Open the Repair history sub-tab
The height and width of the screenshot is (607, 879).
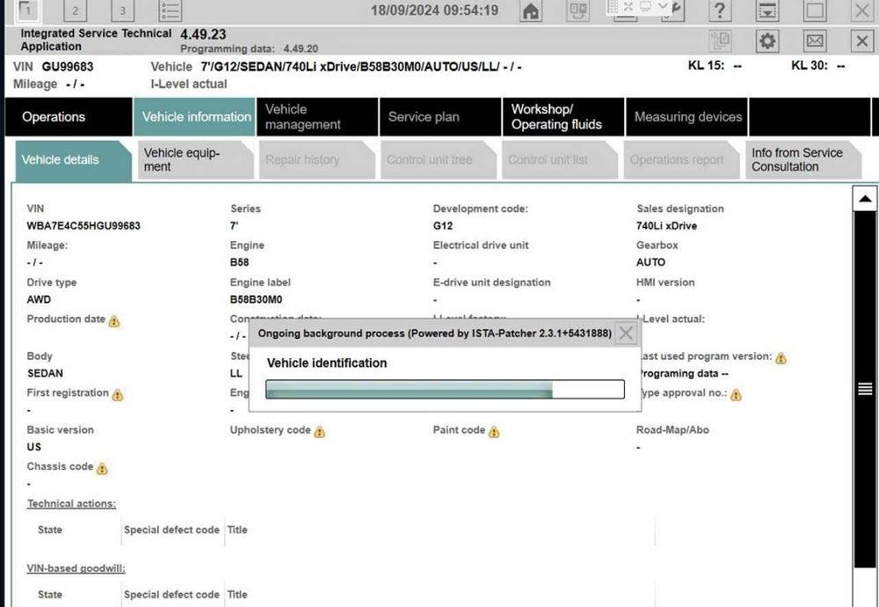[317, 160]
